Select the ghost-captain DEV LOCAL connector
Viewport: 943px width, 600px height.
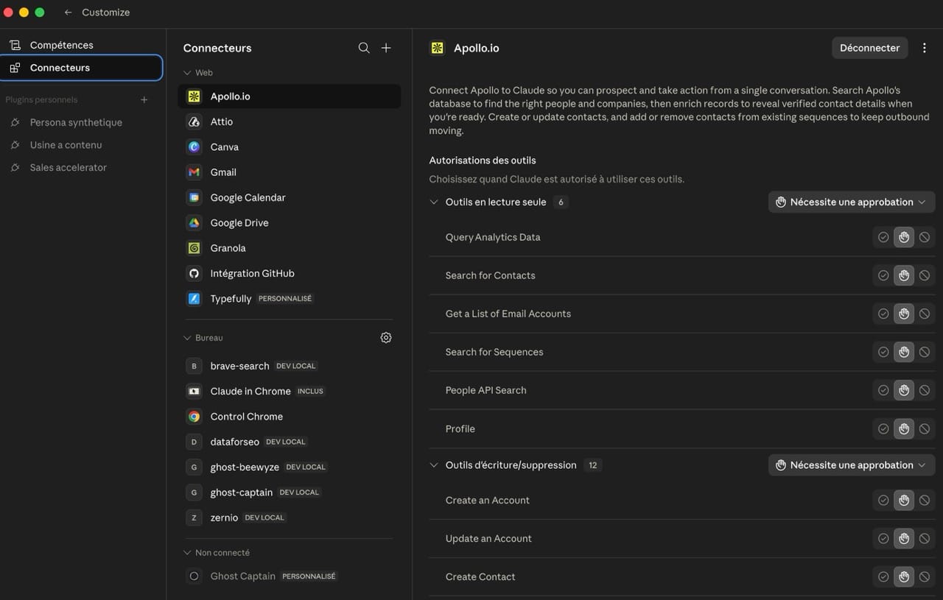point(290,493)
